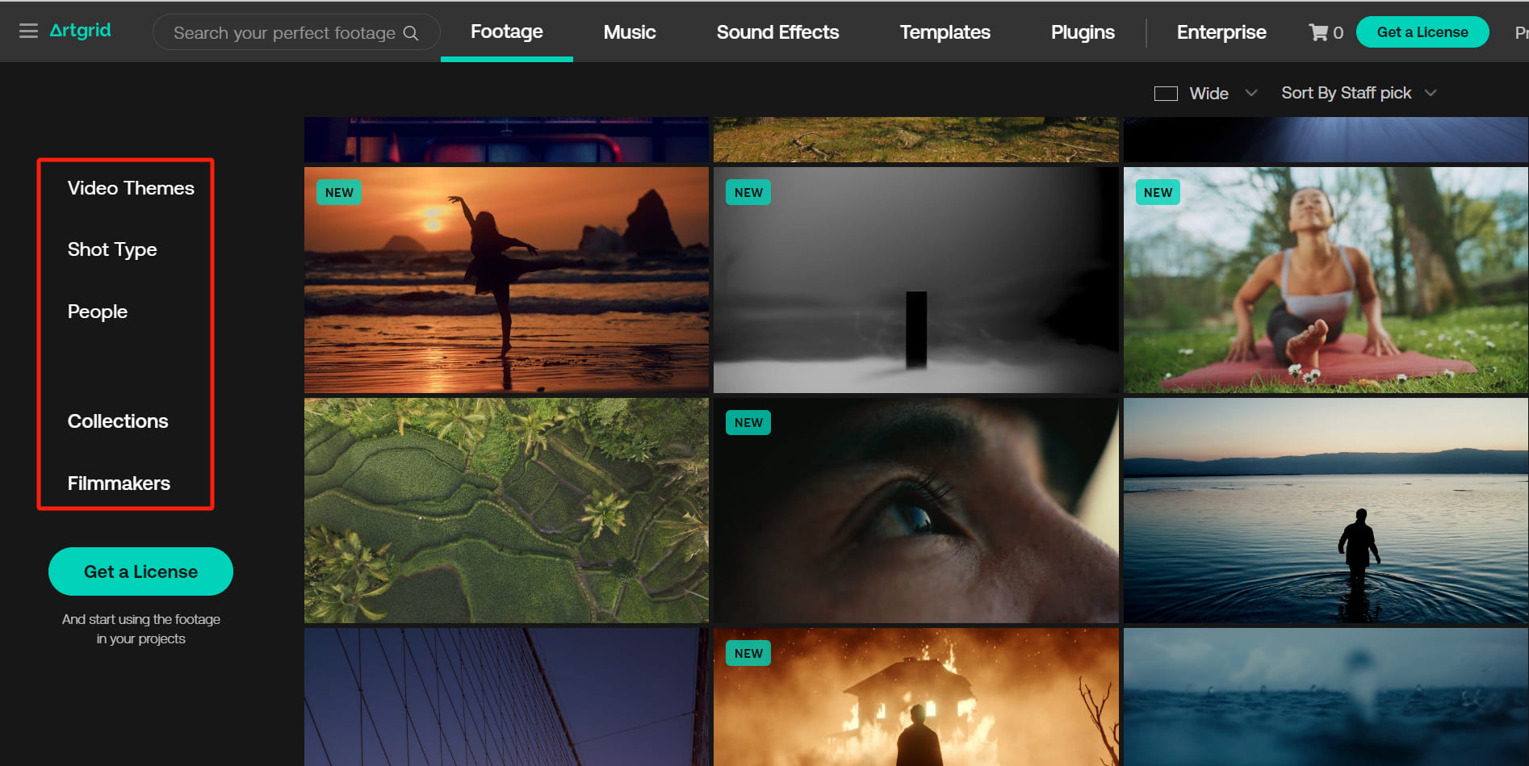Screen dimensions: 1529x766
Task: Expand the Shot Type filter
Action: click(112, 249)
